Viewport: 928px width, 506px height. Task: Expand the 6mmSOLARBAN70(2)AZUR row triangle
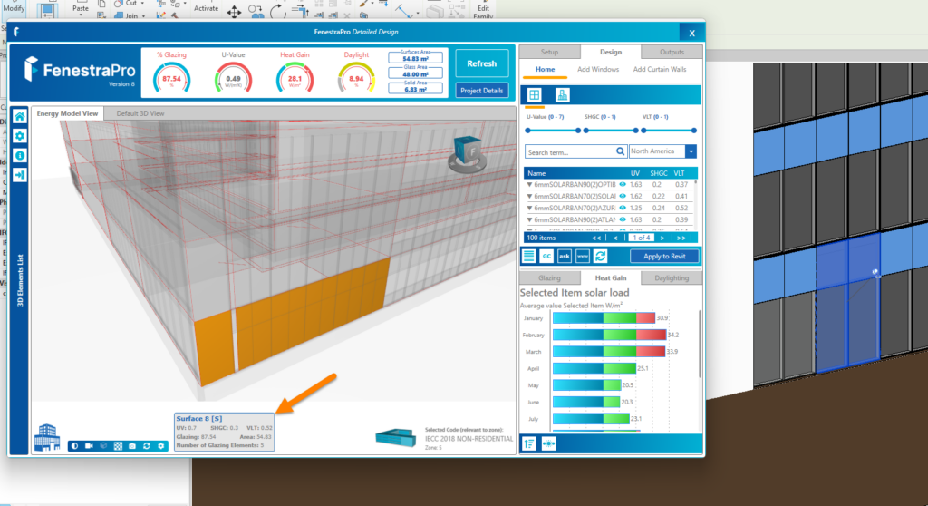529,209
